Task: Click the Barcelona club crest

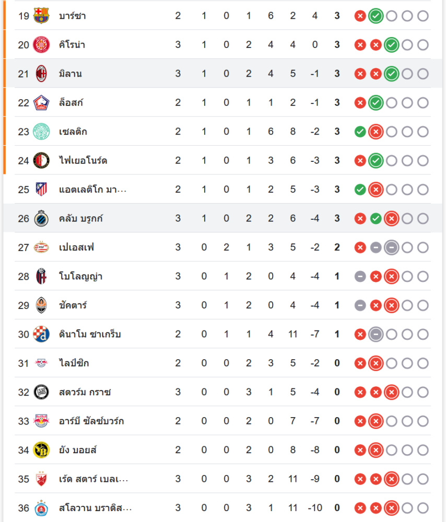Action: 41,16
